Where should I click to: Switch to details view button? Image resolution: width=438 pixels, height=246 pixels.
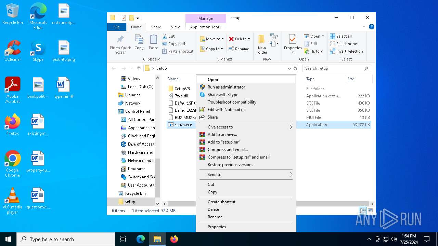(363, 211)
